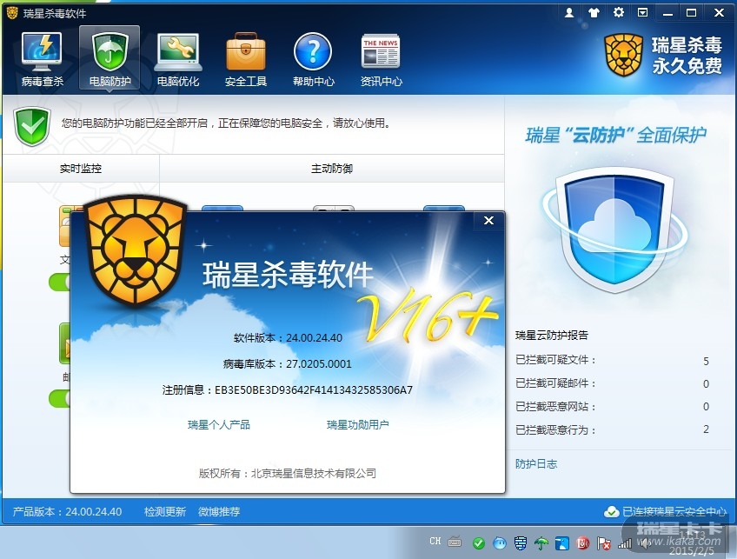Click the 微博推荐 link
The height and width of the screenshot is (559, 737).
219,511
